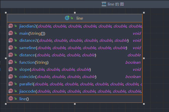Viewport: 169px width, 112px height.
Task: Click the bottom-center resize handle of the line node
Action: tap(75, 104)
